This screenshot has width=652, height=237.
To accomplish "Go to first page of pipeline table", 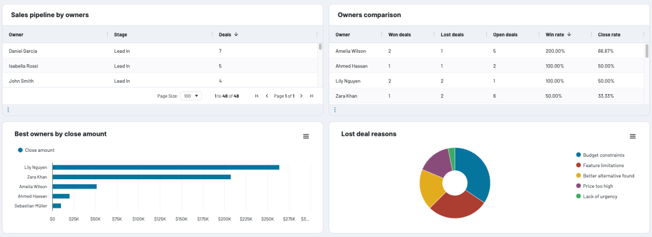I will (257, 96).
